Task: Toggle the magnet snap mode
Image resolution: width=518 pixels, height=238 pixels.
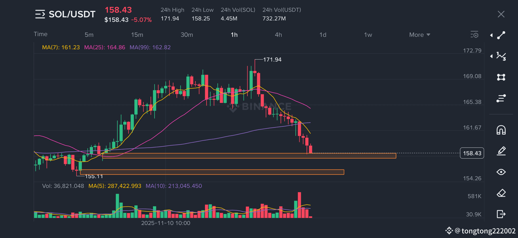Action: (501, 130)
